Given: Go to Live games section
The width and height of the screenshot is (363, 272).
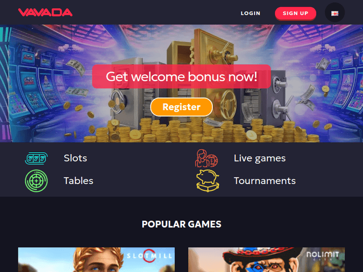Looking at the screenshot, I should click(260, 158).
